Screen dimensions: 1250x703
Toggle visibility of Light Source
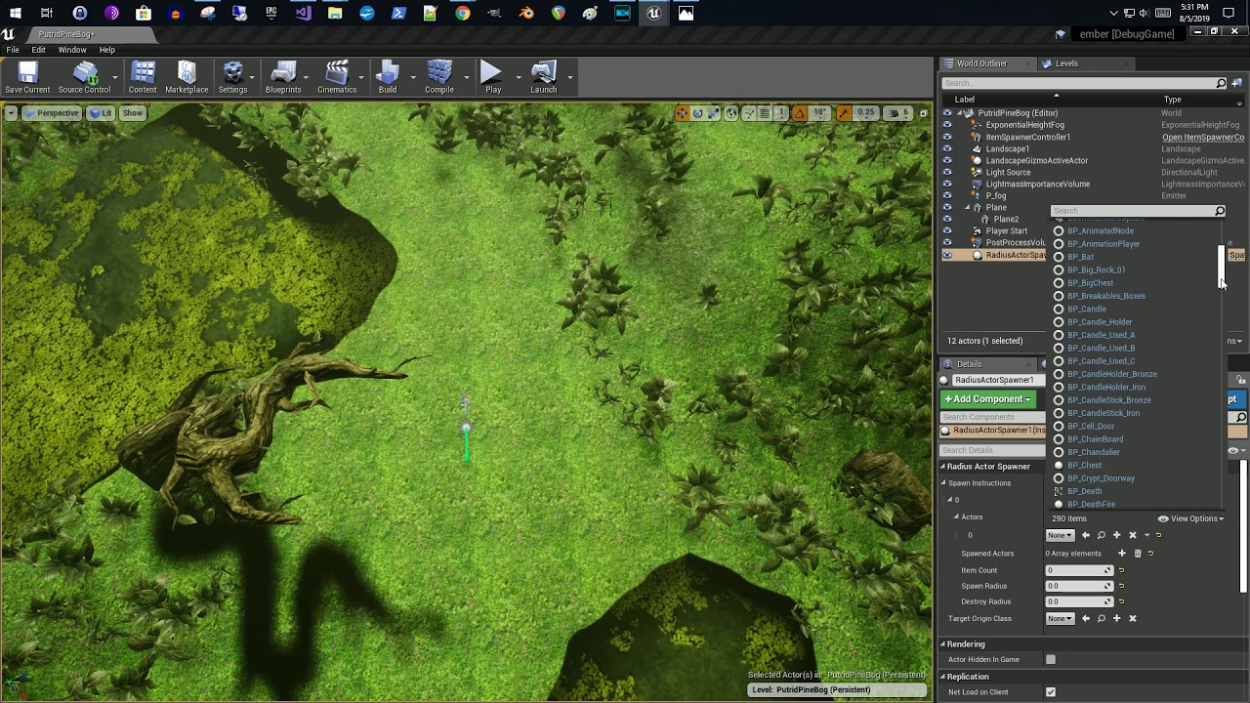click(x=946, y=172)
